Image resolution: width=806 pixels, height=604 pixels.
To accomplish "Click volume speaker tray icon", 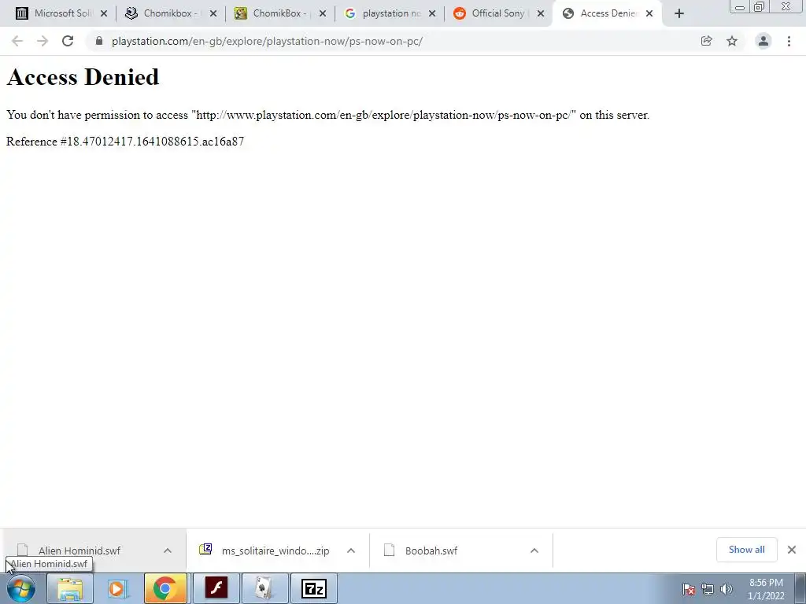I will click(727, 590).
